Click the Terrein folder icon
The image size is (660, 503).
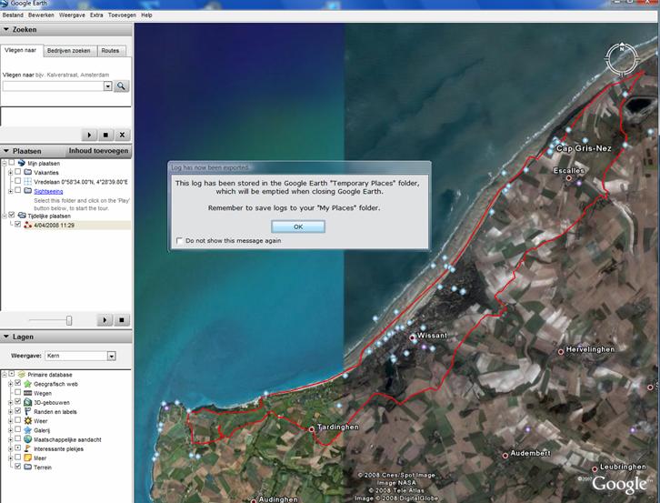[x=28, y=467]
